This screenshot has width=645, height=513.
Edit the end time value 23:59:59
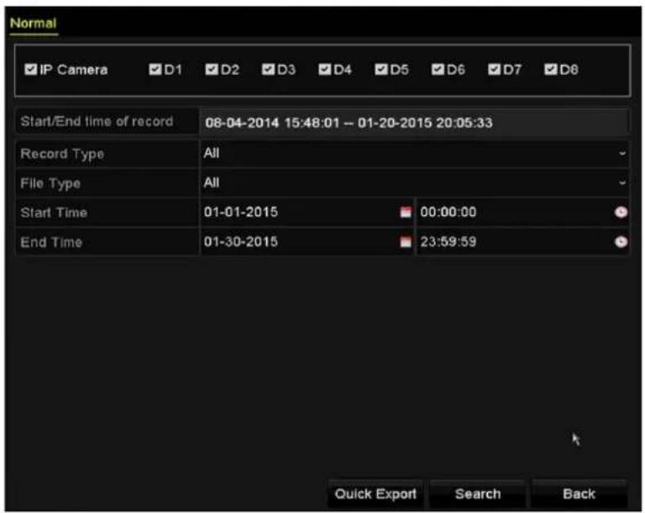pos(448,242)
